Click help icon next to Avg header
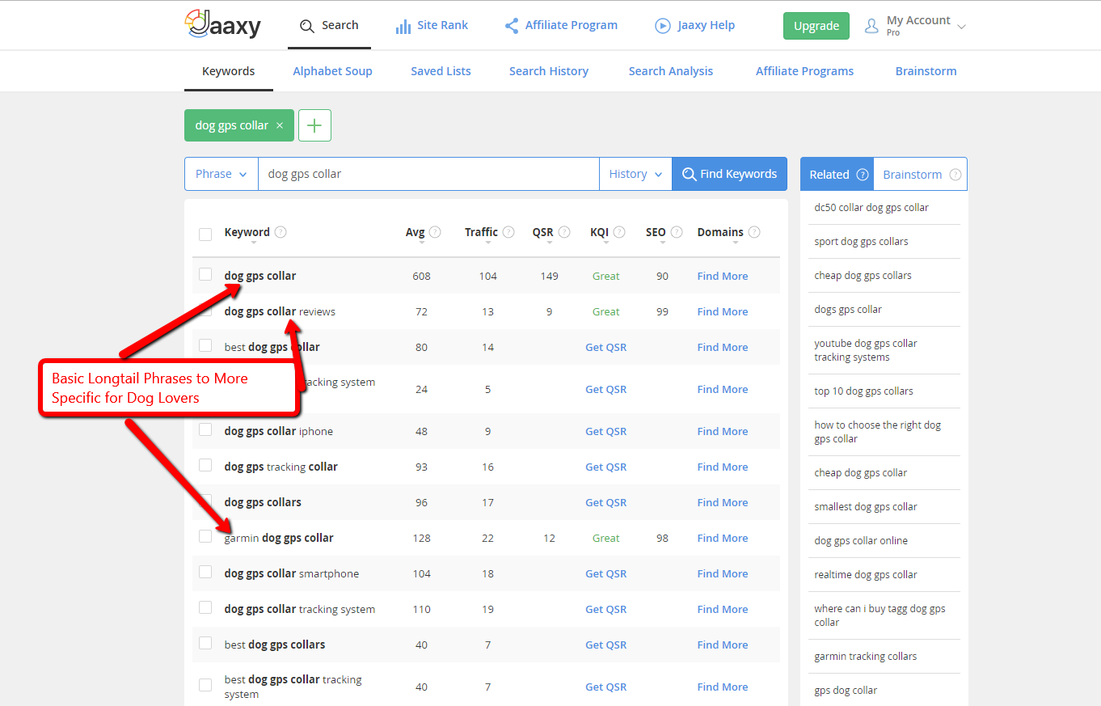Viewport: 1101px width, 706px height. point(435,232)
